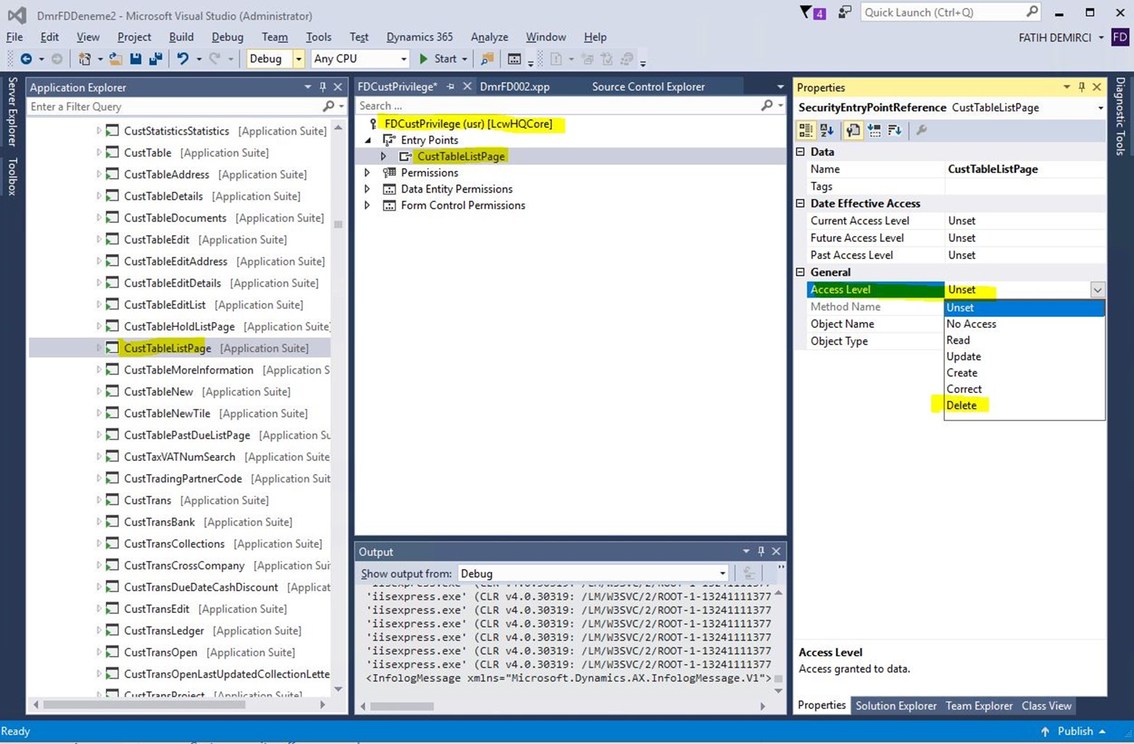Click the feedback icon beside Quick Launch
1134x744 pixels.
[x=844, y=12]
